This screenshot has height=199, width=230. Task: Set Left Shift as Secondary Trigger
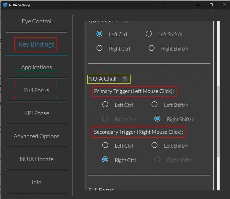click(x=154, y=145)
